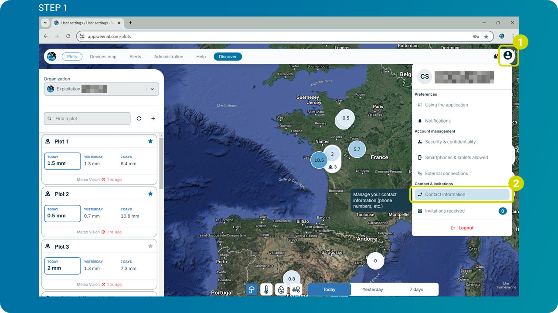
Task: Open the notifications bell in the header
Action: click(496, 57)
